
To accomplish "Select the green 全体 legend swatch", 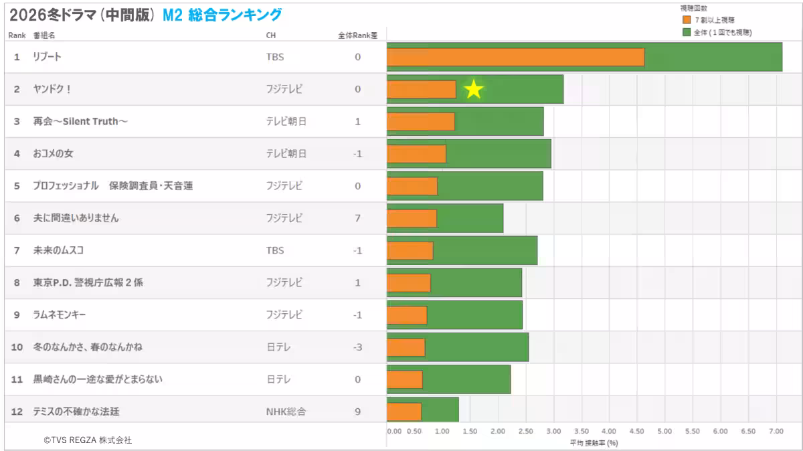I will tap(686, 32).
